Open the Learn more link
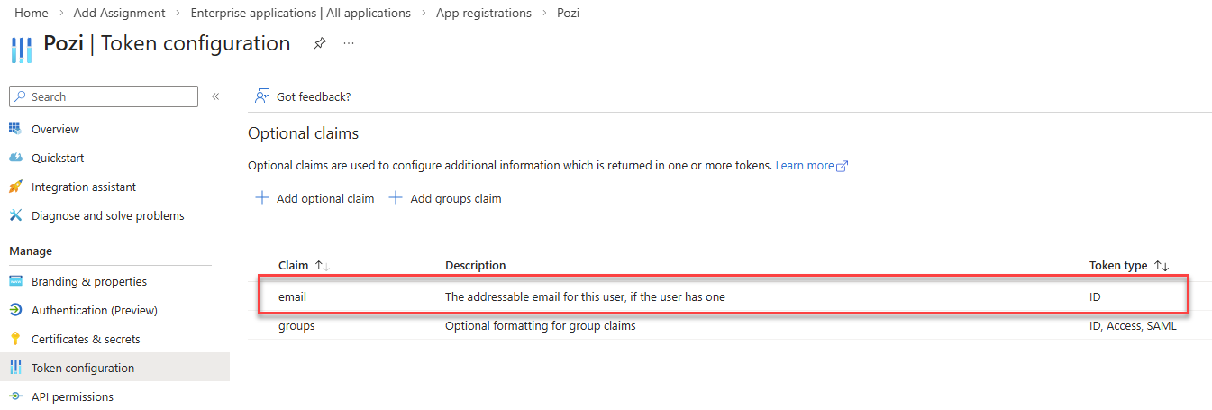 pos(805,166)
